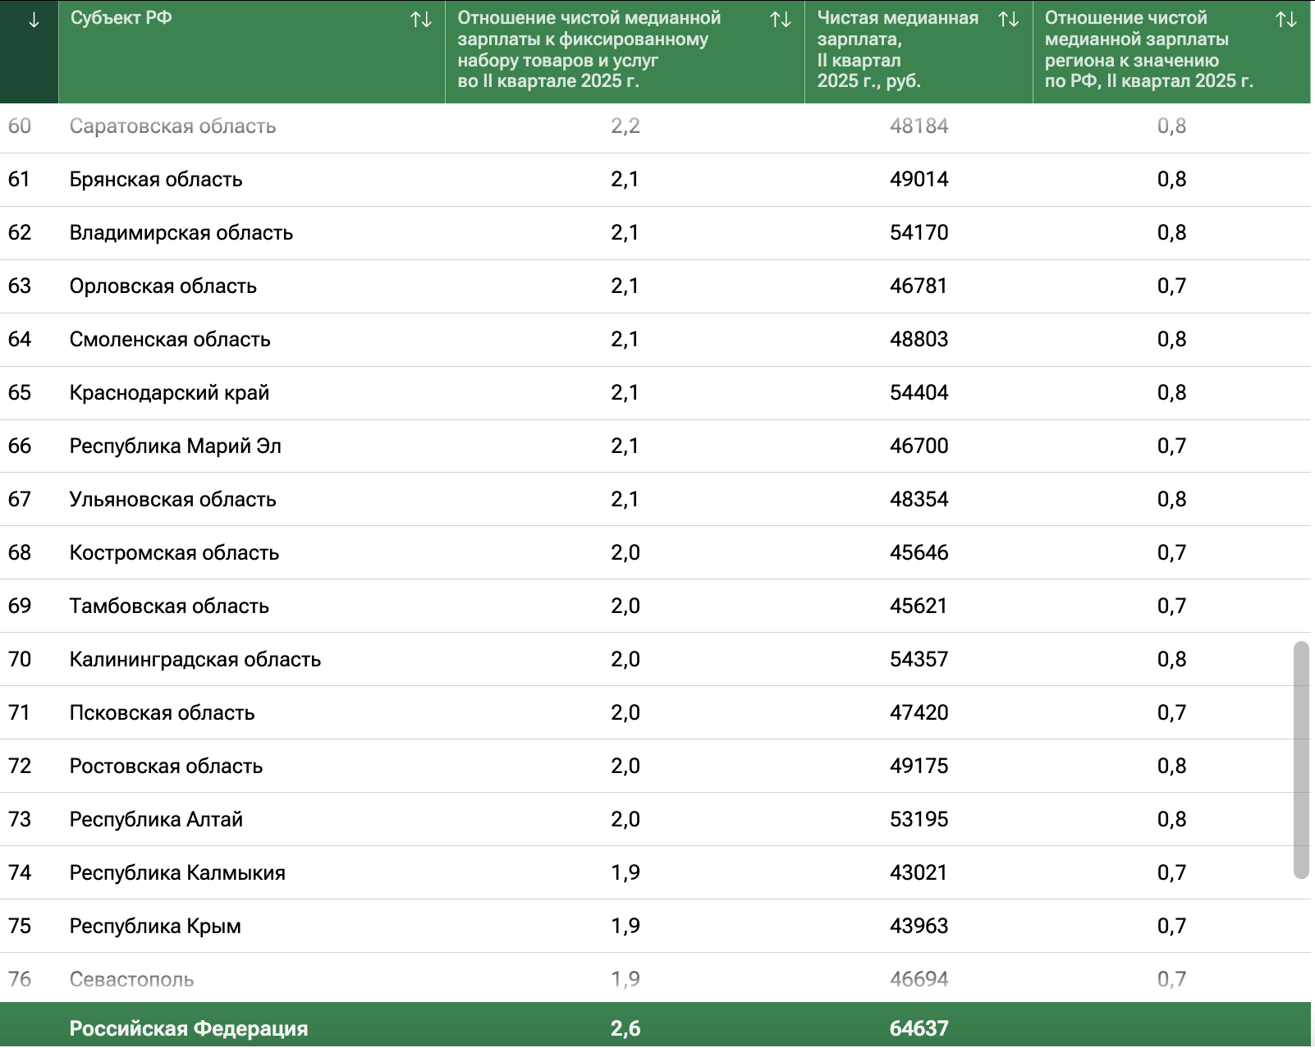This screenshot has height=1048, width=1315.
Task: Click salary value 53195
Action: click(919, 820)
